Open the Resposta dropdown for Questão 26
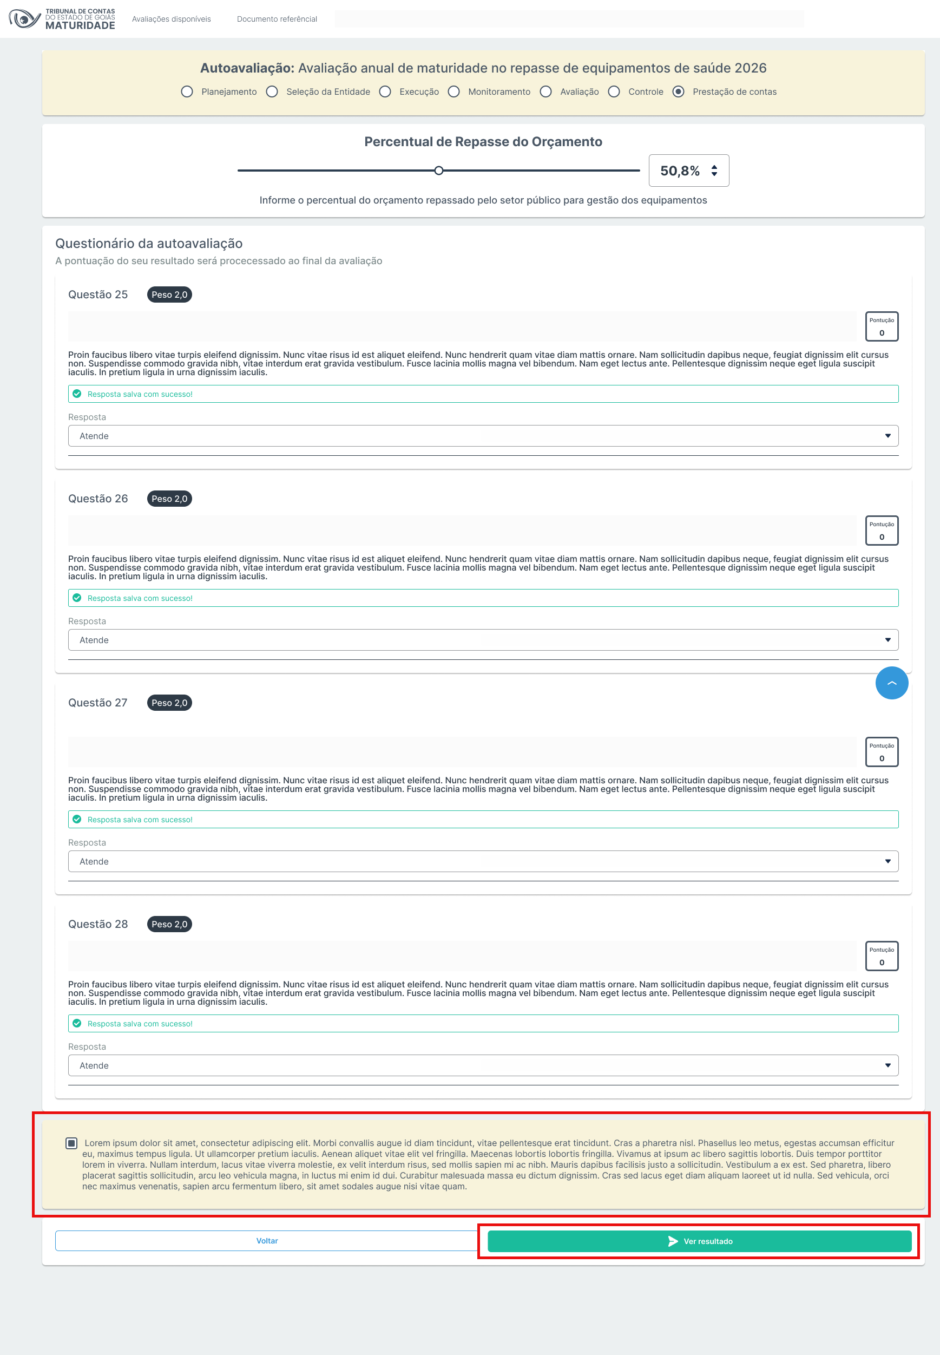Viewport: 940px width, 1355px height. click(483, 640)
